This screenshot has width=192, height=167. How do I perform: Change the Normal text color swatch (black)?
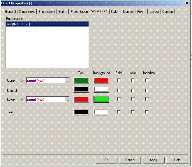pyautogui.click(x=81, y=89)
